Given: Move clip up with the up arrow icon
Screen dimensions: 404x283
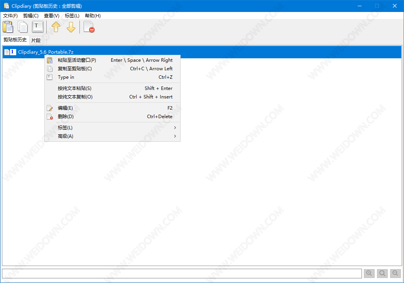Looking at the screenshot, I should point(56,27).
